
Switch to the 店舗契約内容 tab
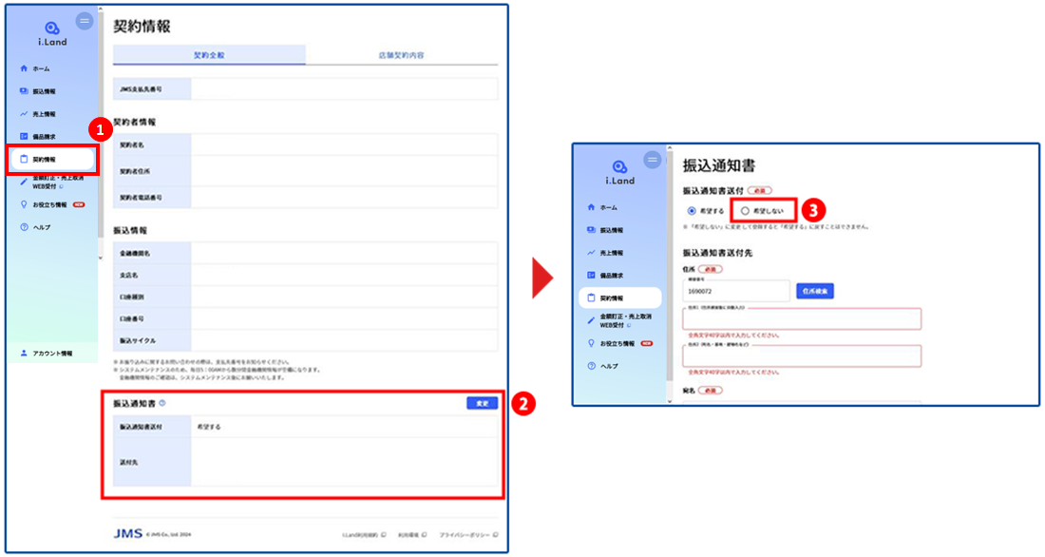point(401,55)
